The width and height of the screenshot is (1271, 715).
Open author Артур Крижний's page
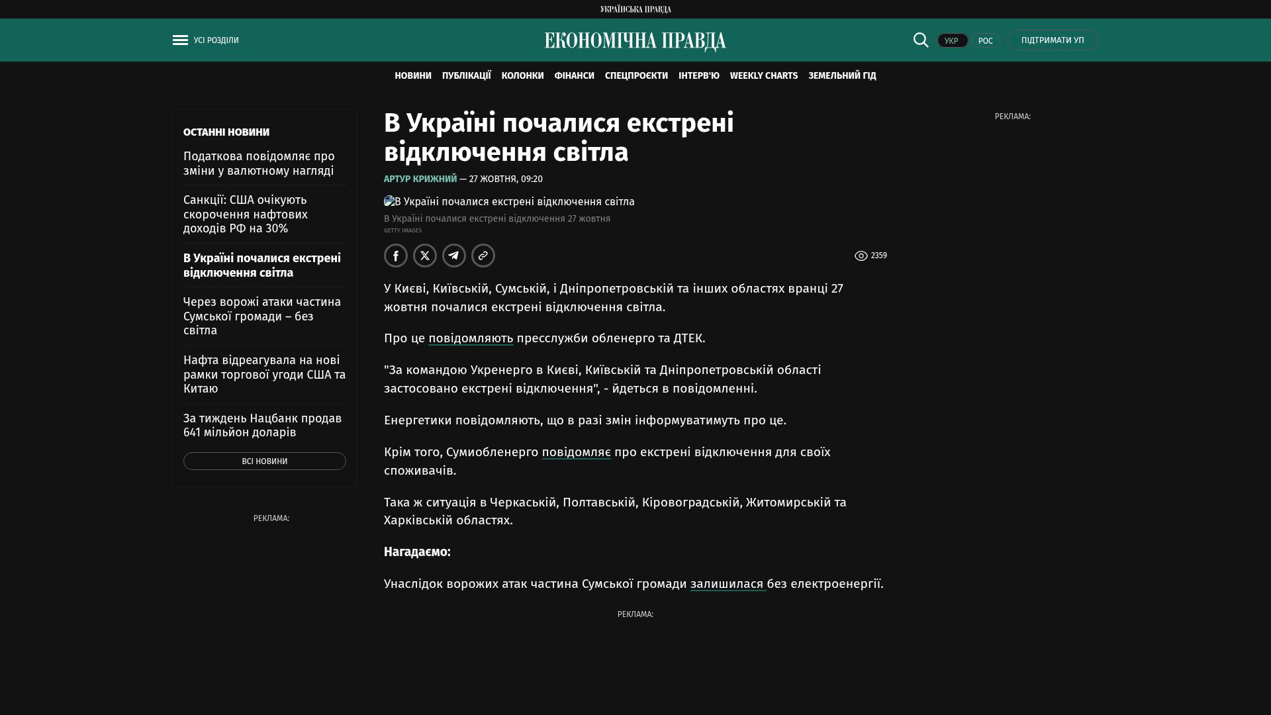420,179
